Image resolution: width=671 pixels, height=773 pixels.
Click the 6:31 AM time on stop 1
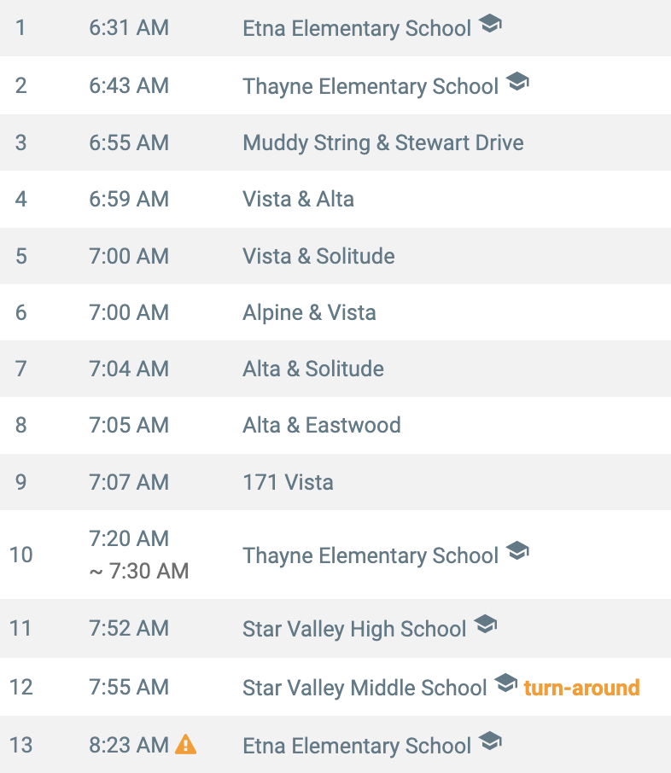point(129,27)
